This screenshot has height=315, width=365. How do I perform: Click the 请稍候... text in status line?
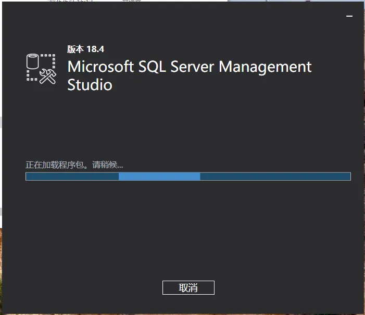click(x=108, y=165)
